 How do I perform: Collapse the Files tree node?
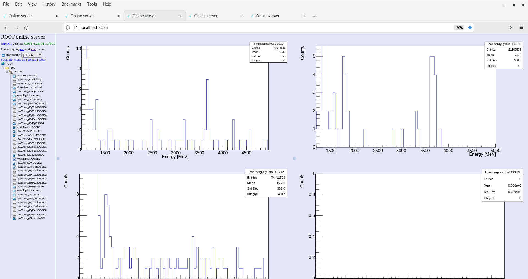(2, 67)
